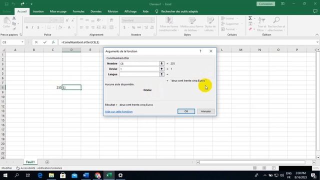Collapse dialog via Langue range selector arrow

pyautogui.click(x=161, y=74)
